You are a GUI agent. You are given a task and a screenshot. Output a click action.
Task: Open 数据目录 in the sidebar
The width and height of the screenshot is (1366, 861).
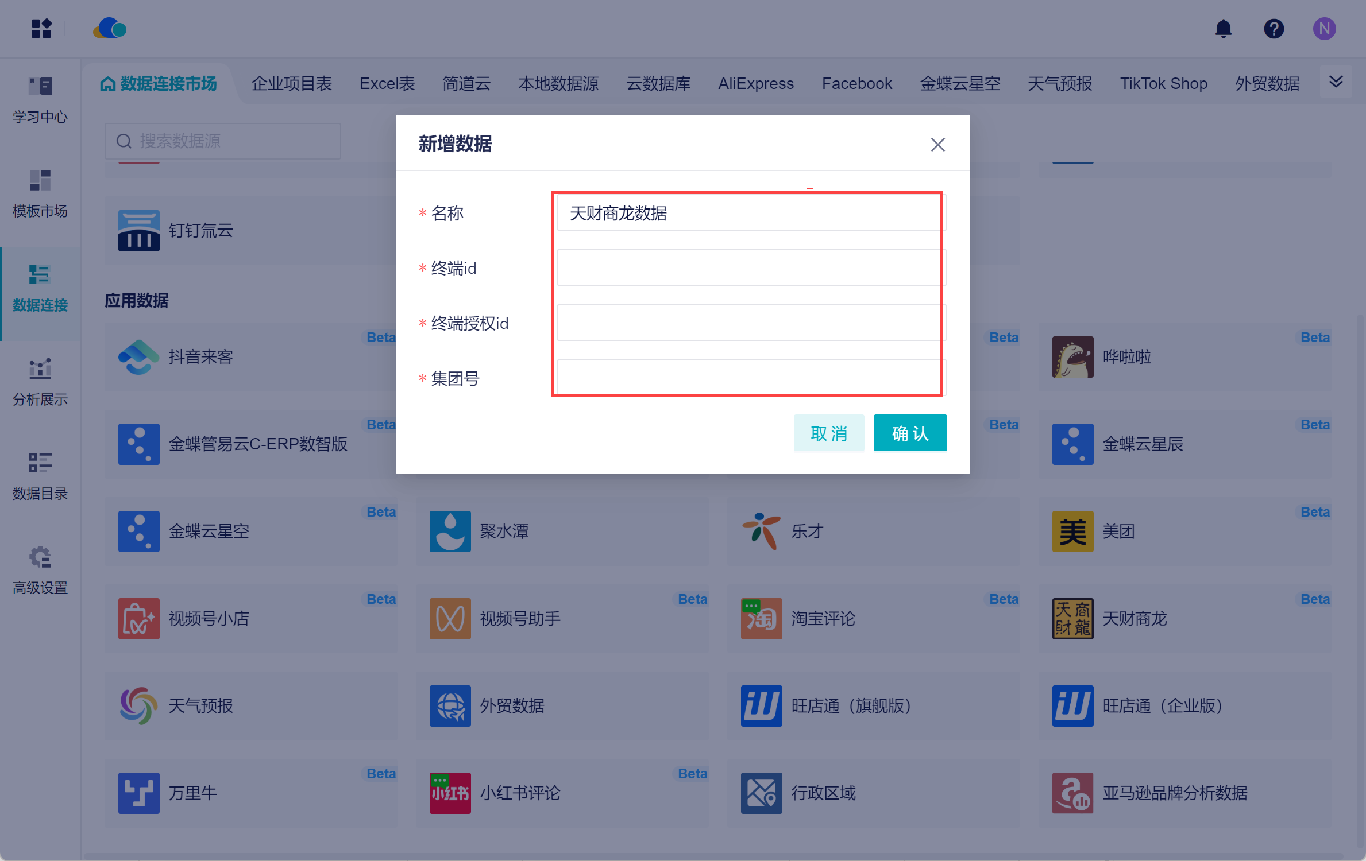40,476
